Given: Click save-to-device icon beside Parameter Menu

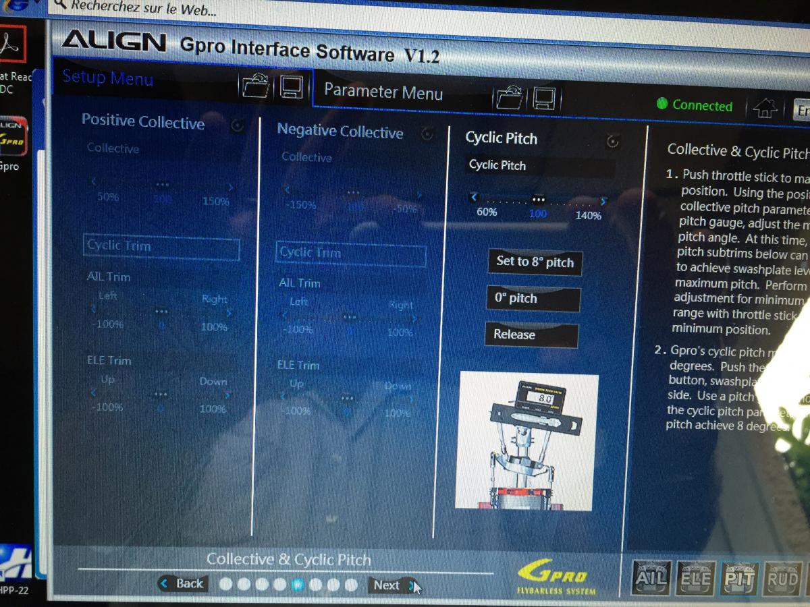Looking at the screenshot, I should pos(544,99).
